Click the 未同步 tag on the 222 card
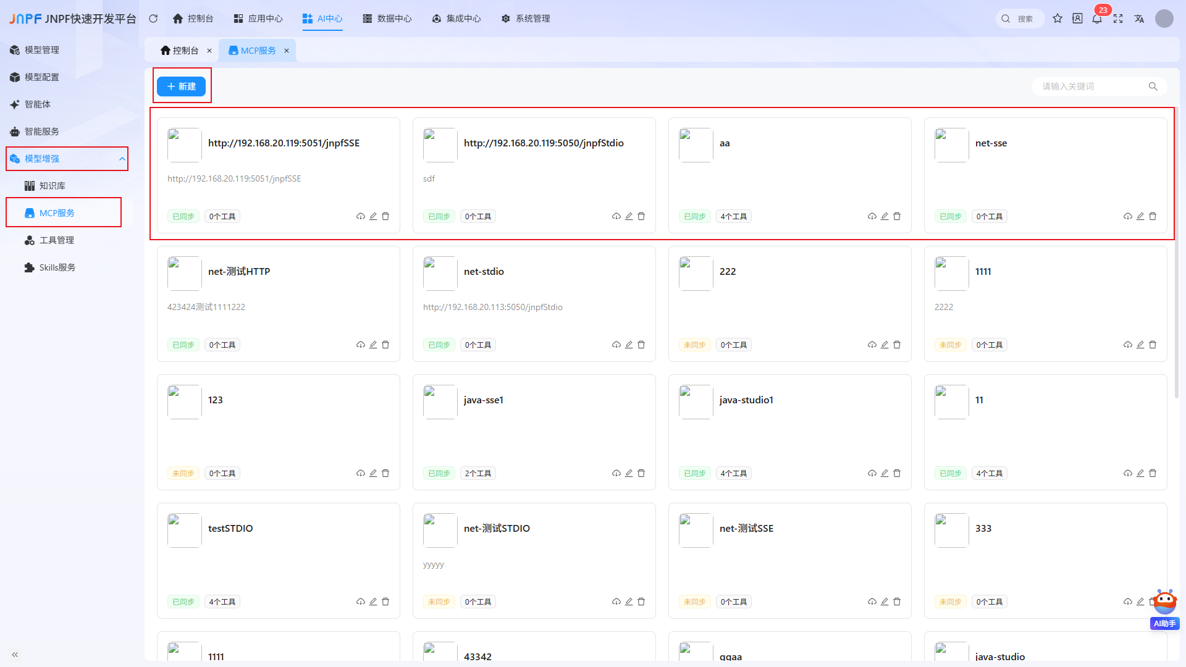Image resolution: width=1186 pixels, height=667 pixels. pyautogui.click(x=695, y=345)
